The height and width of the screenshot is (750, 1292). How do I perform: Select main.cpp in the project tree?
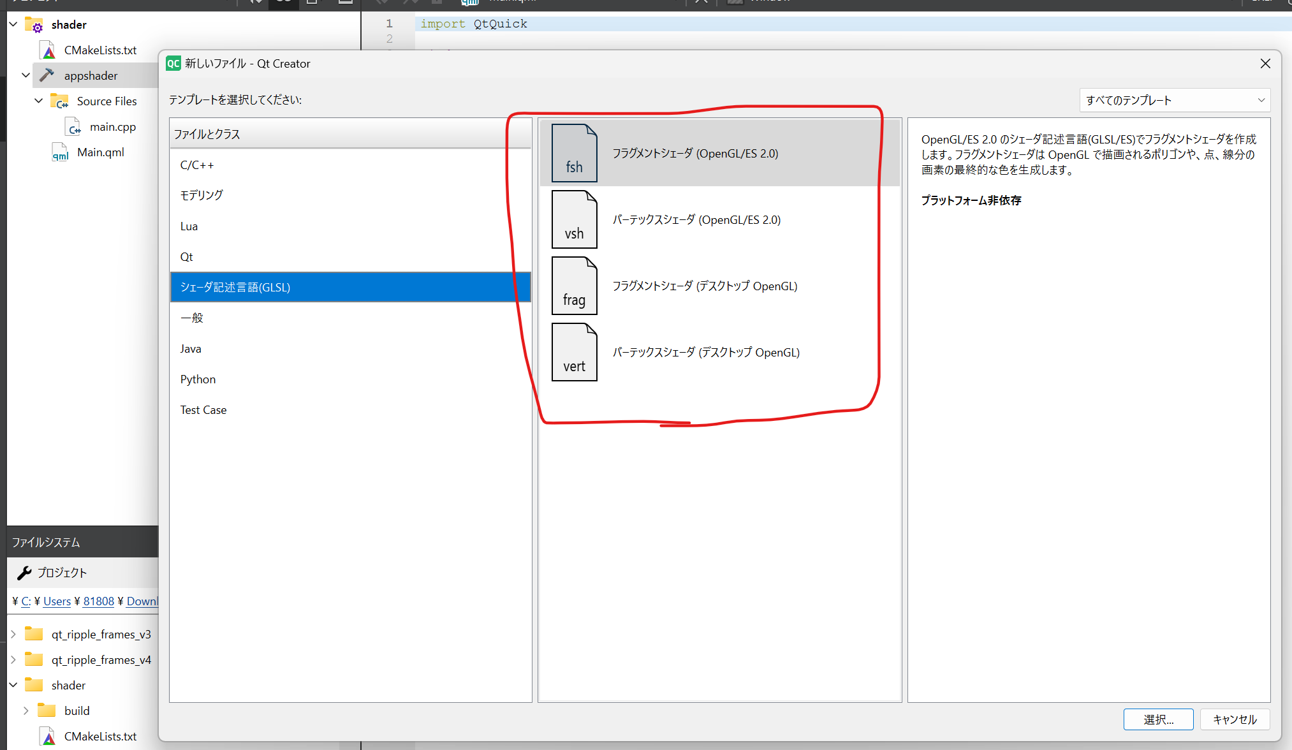(113, 127)
